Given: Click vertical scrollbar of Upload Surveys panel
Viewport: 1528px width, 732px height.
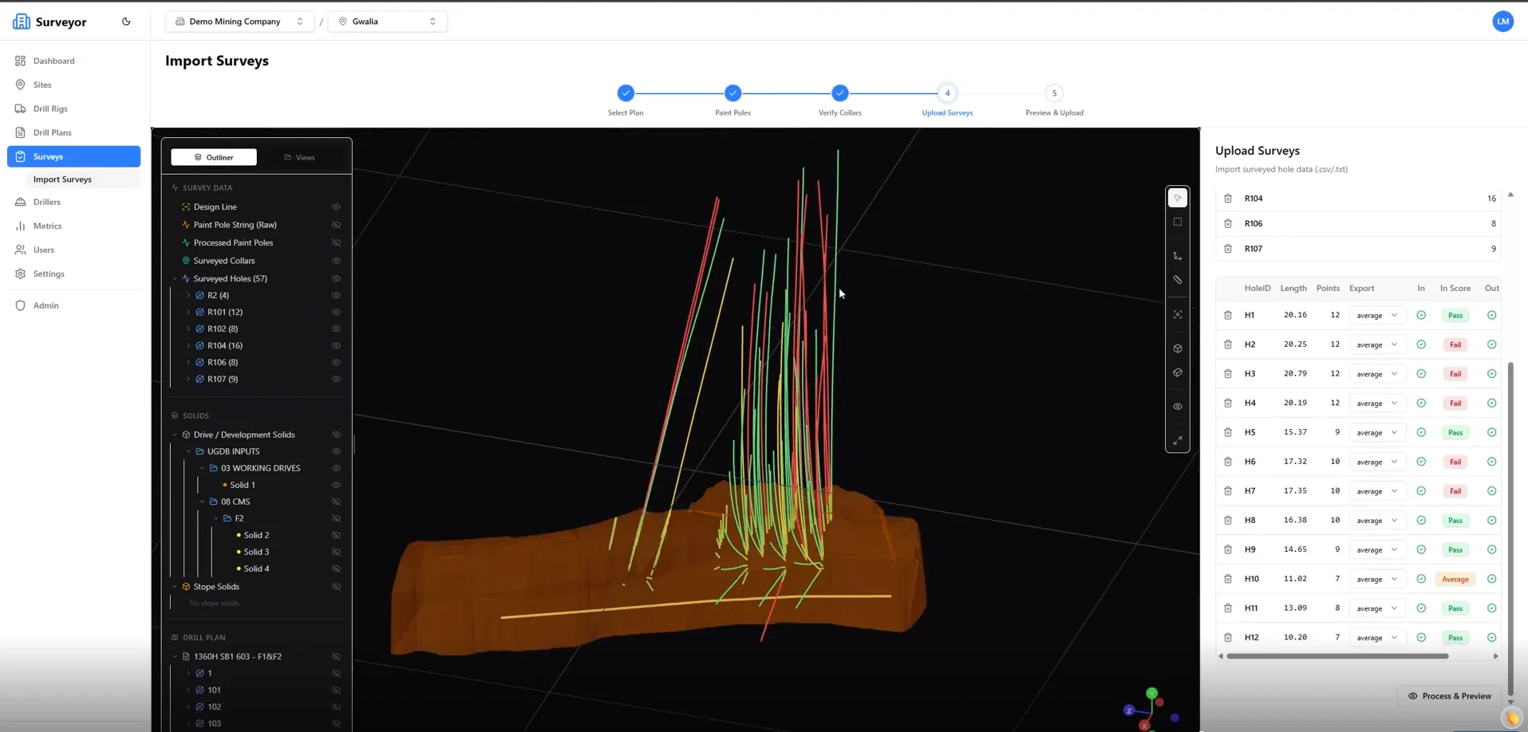Looking at the screenshot, I should point(1510,528).
